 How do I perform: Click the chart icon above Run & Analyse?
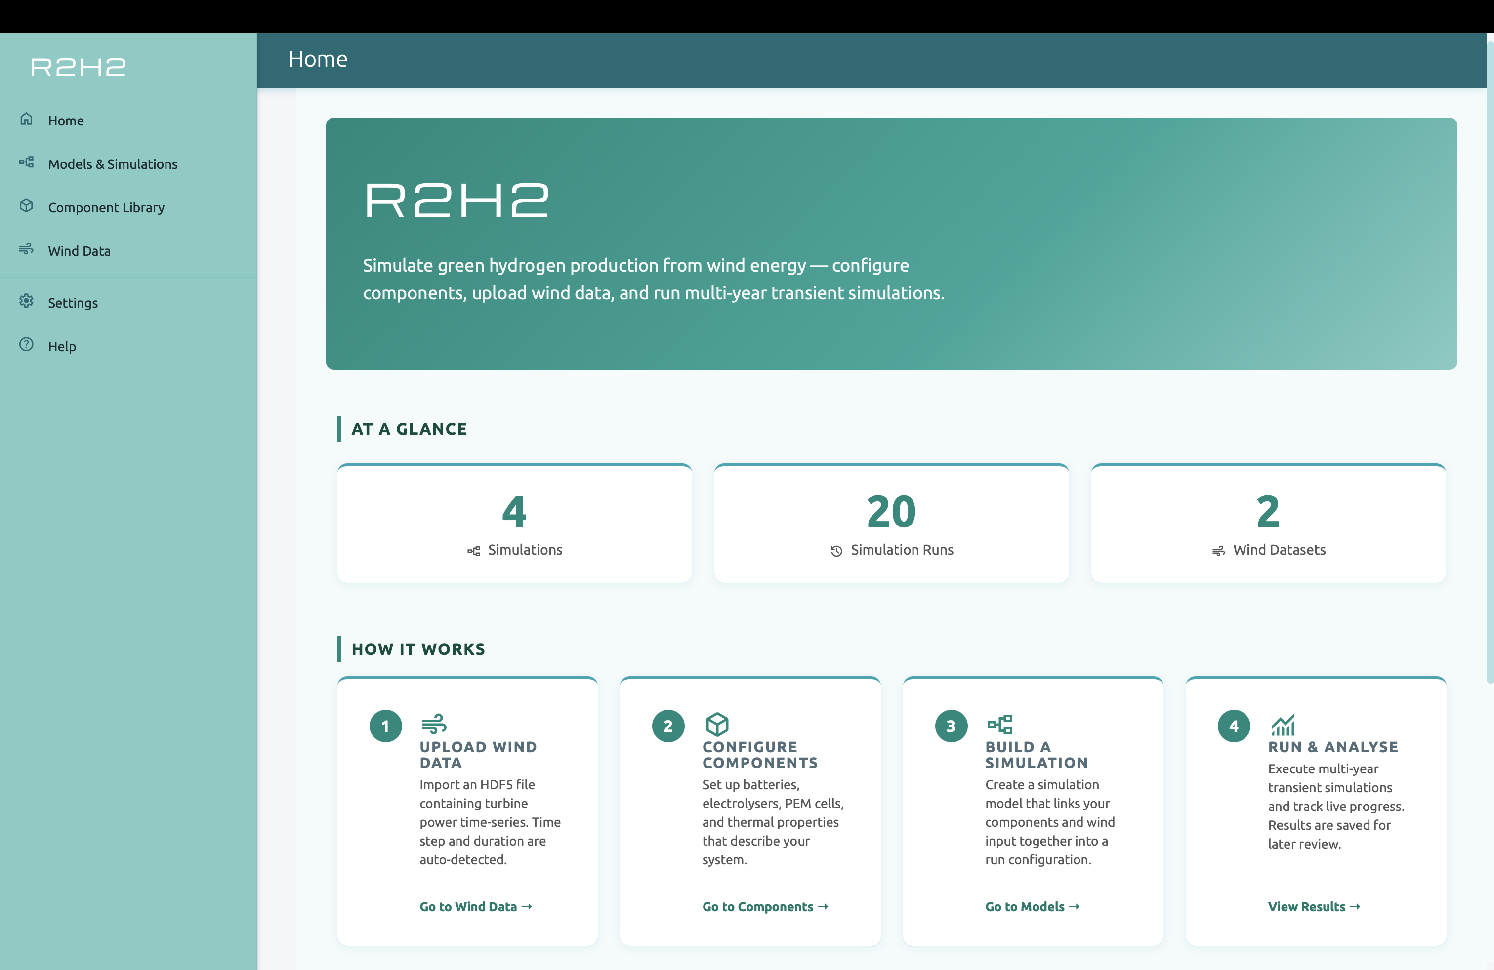(1283, 724)
